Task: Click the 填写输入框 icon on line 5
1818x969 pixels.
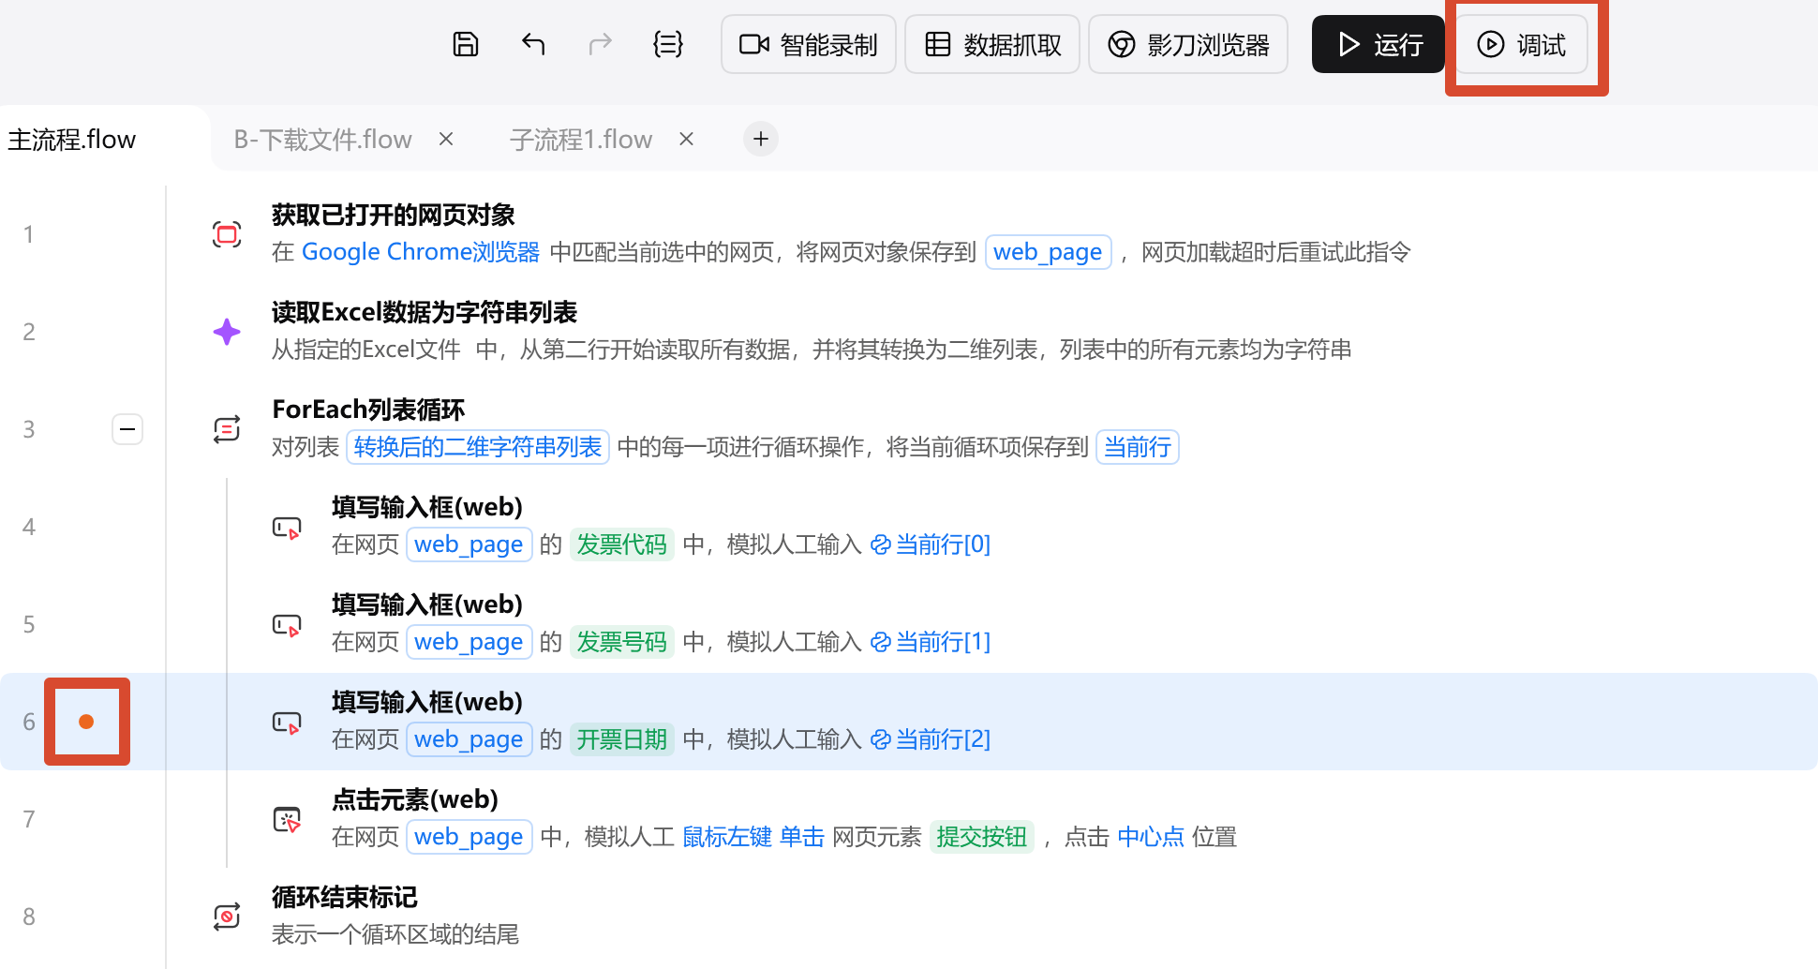Action: pyautogui.click(x=287, y=625)
